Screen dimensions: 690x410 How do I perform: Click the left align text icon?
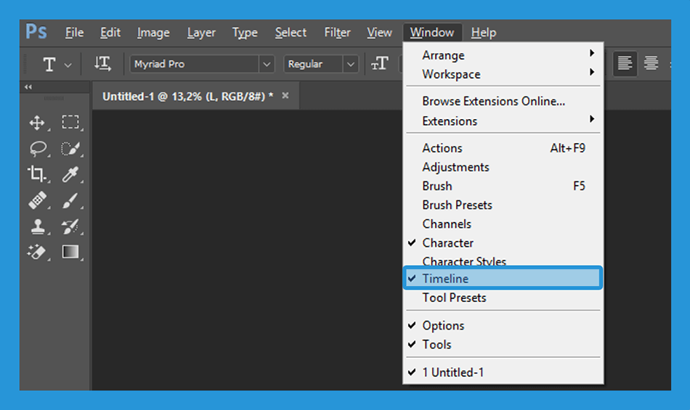point(625,64)
